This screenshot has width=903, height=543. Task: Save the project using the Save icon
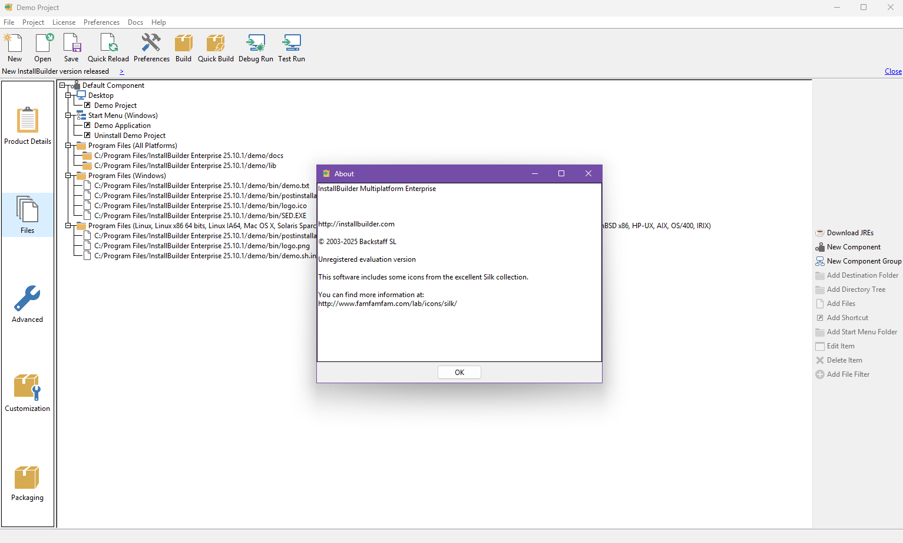71,48
